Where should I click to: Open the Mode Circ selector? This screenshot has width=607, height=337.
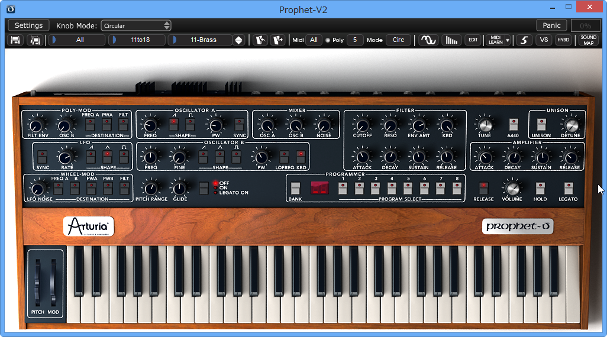pyautogui.click(x=398, y=40)
